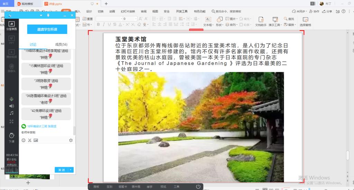Open the 图片 picture dropdown
The height and width of the screenshot is (190, 354).
tap(232, 19)
